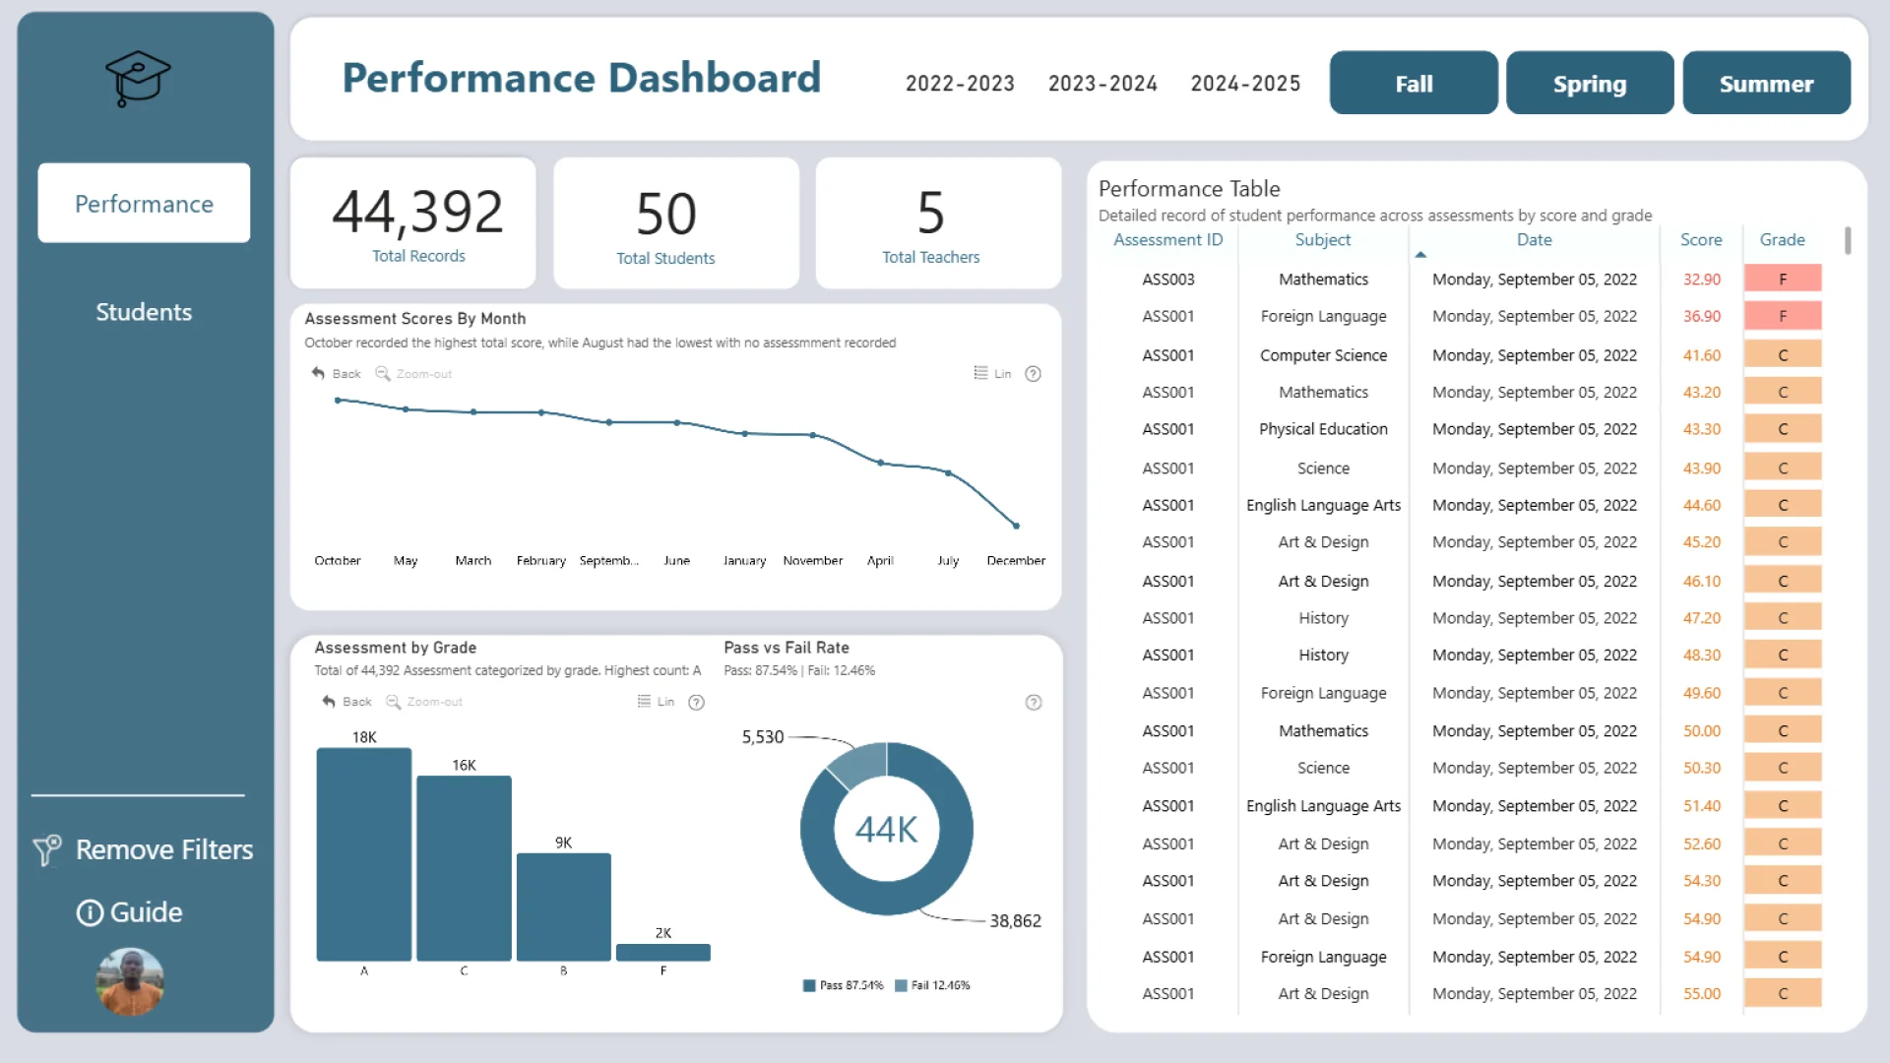
Task: Click Back arrow on Assessment by Grade chart
Action: point(329,702)
